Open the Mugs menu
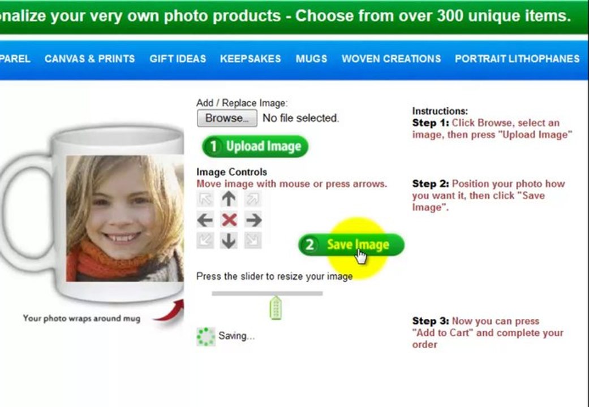This screenshot has height=407, width=589. (x=311, y=59)
